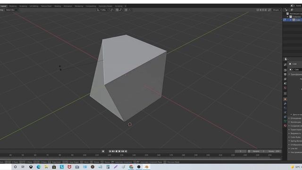The width and height of the screenshot is (302, 170).
Task: Switch to the Layout workspace tab
Action: point(3,6)
